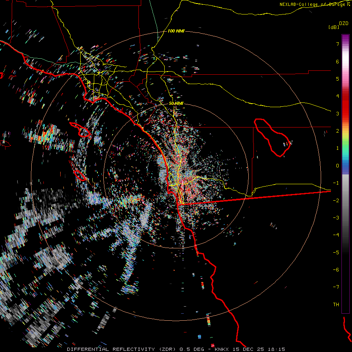The width and height of the screenshot is (352, 352).
Task: Click the positive 7 value on scale
Action: [x=338, y=44]
